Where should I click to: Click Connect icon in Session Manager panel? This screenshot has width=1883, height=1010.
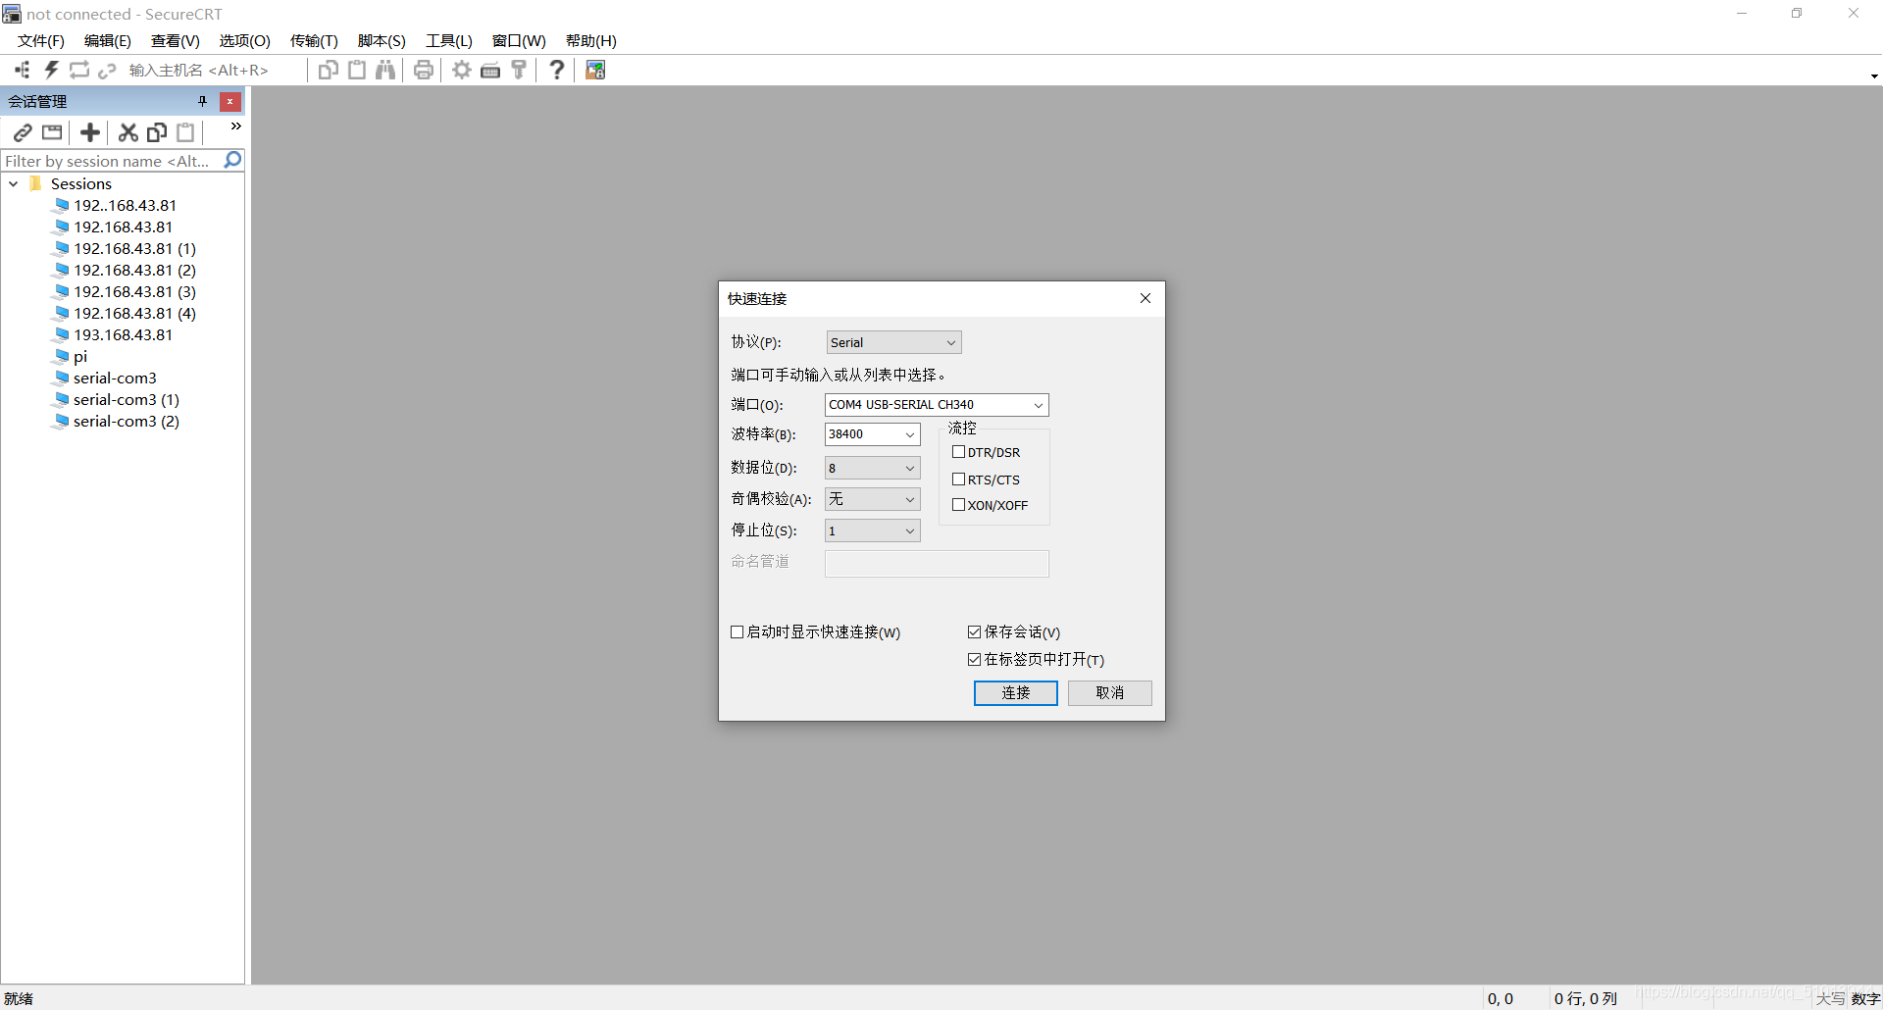point(23,132)
